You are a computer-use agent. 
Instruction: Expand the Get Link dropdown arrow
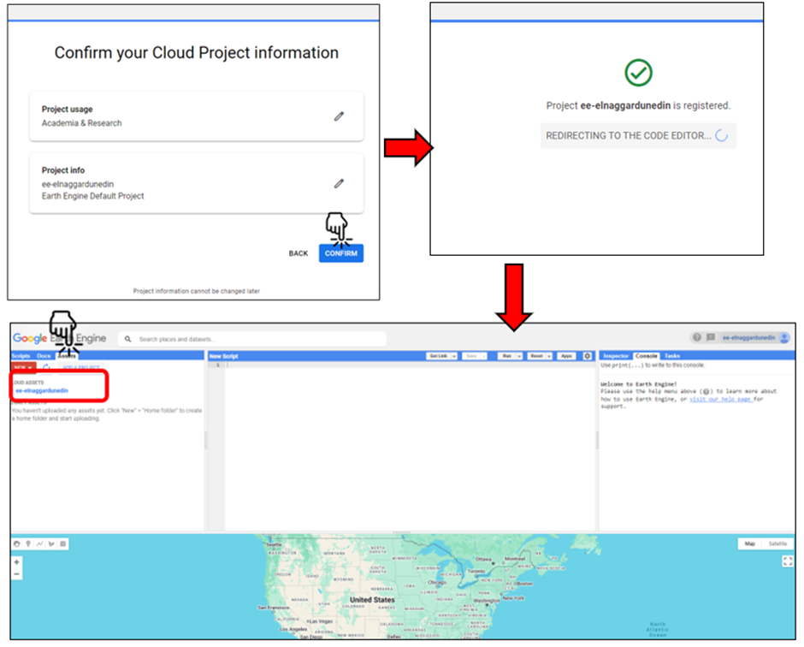coord(454,356)
